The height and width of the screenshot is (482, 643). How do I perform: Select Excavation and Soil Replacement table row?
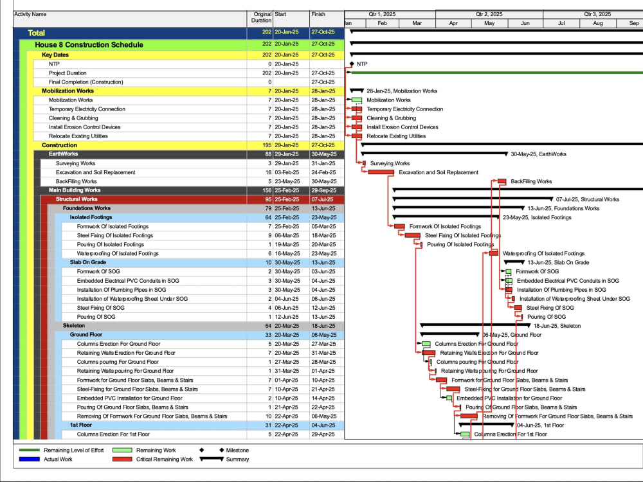click(192, 172)
